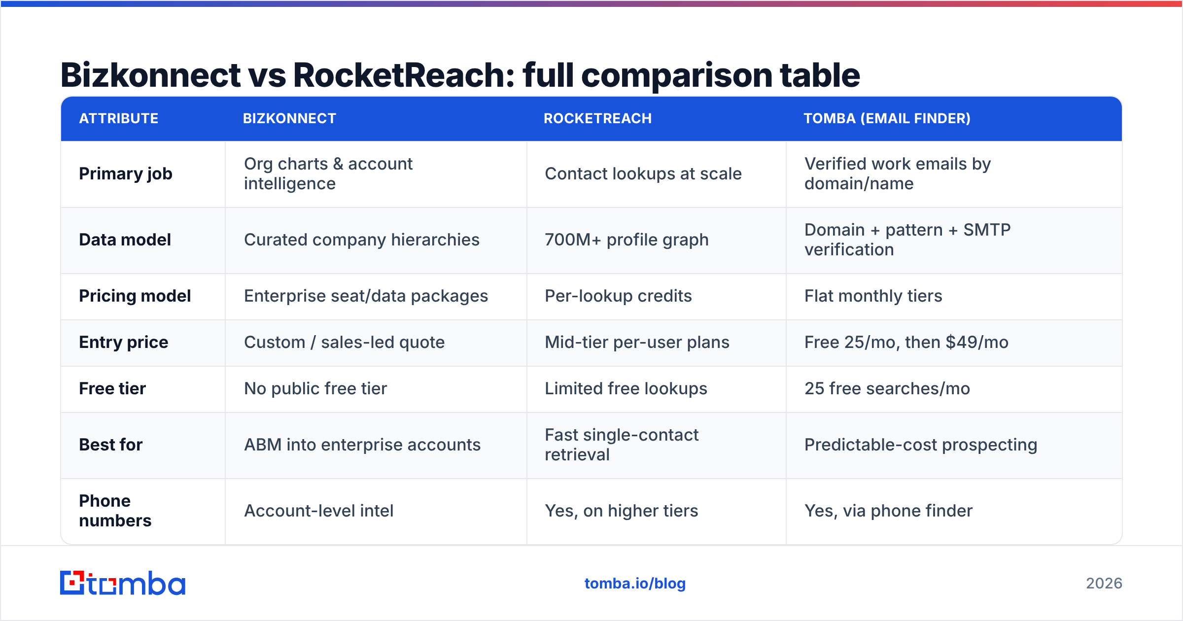Click the table title heading

coord(460,75)
